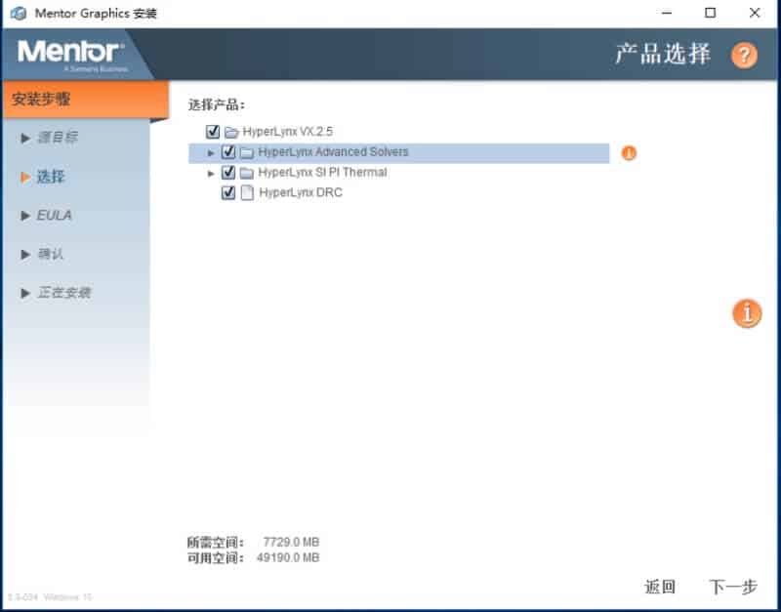Select the HyperLynx DRC label

(x=301, y=192)
